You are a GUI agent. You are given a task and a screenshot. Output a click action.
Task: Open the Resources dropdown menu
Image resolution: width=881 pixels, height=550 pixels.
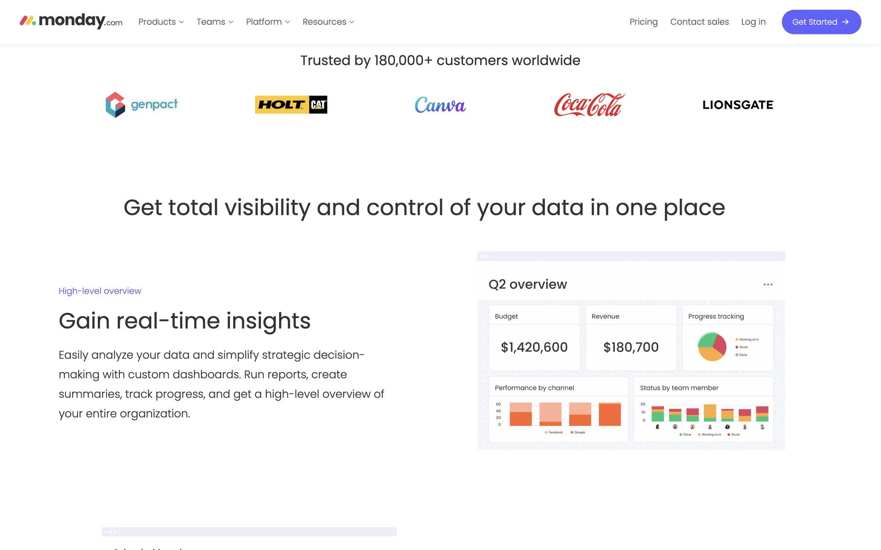coord(328,22)
